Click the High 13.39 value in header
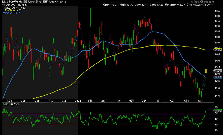The height and width of the screenshot is (135, 223). coord(126,5)
